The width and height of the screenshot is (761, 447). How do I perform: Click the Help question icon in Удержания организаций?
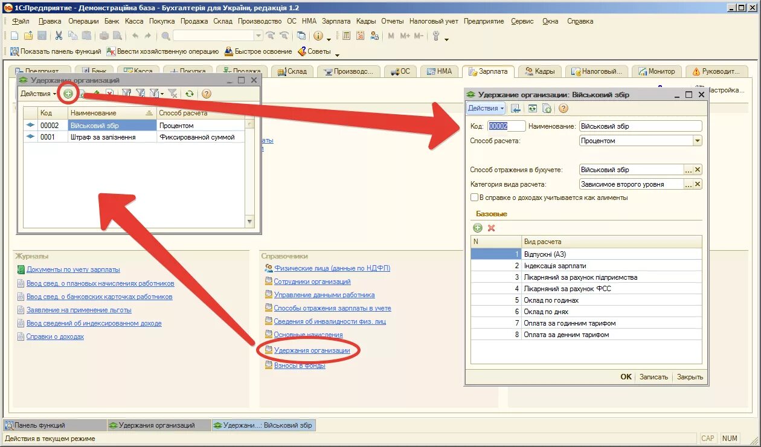coord(207,94)
